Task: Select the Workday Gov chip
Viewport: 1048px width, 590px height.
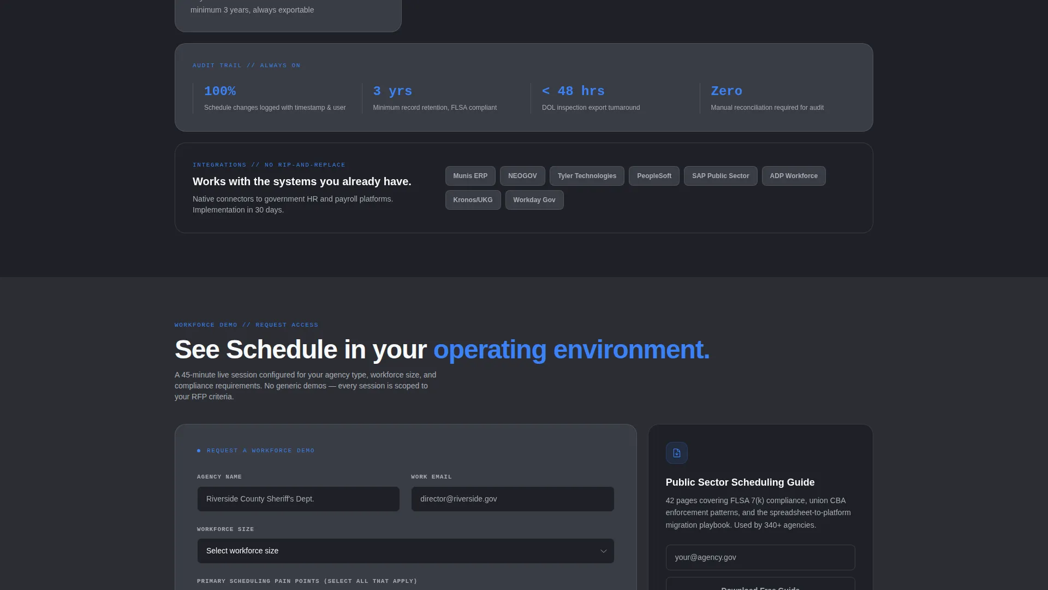Action: tap(534, 200)
